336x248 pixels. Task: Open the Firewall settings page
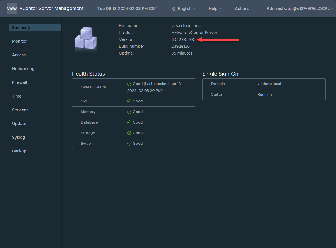tap(19, 82)
